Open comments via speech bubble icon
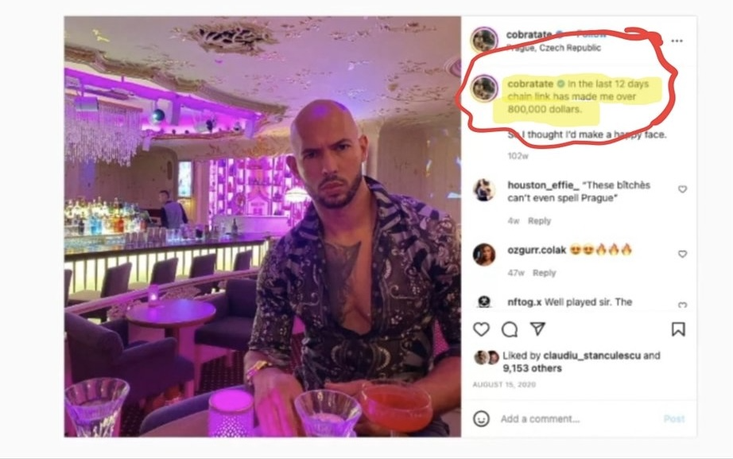 coord(510,329)
